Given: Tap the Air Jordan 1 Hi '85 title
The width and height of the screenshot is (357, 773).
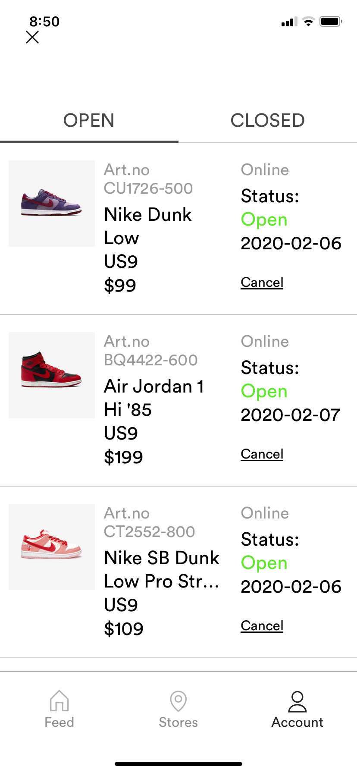Looking at the screenshot, I should tap(154, 398).
